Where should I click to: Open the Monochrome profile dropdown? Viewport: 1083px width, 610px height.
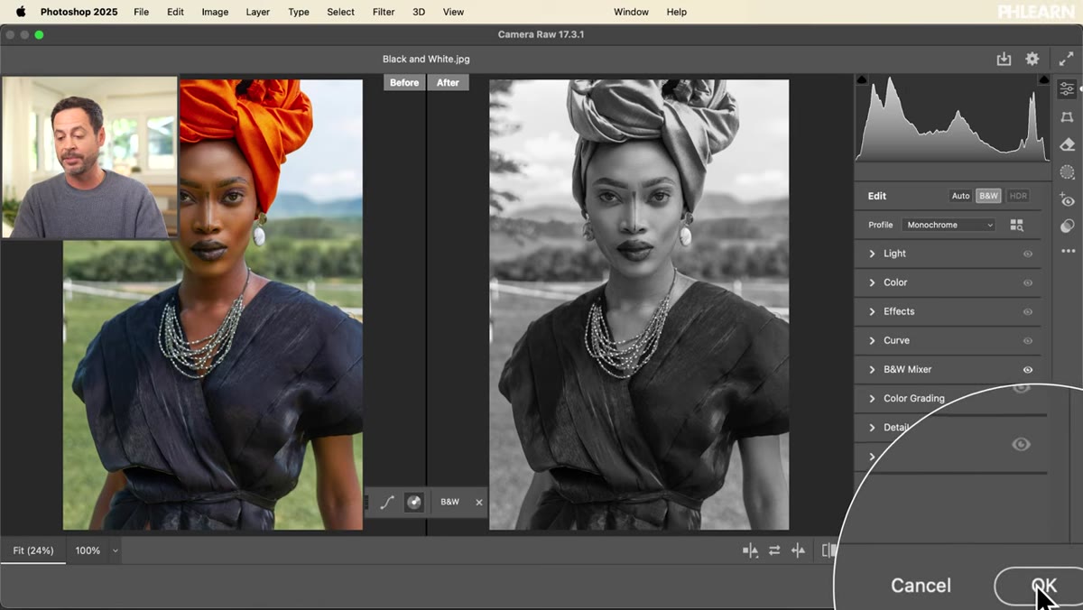949,225
